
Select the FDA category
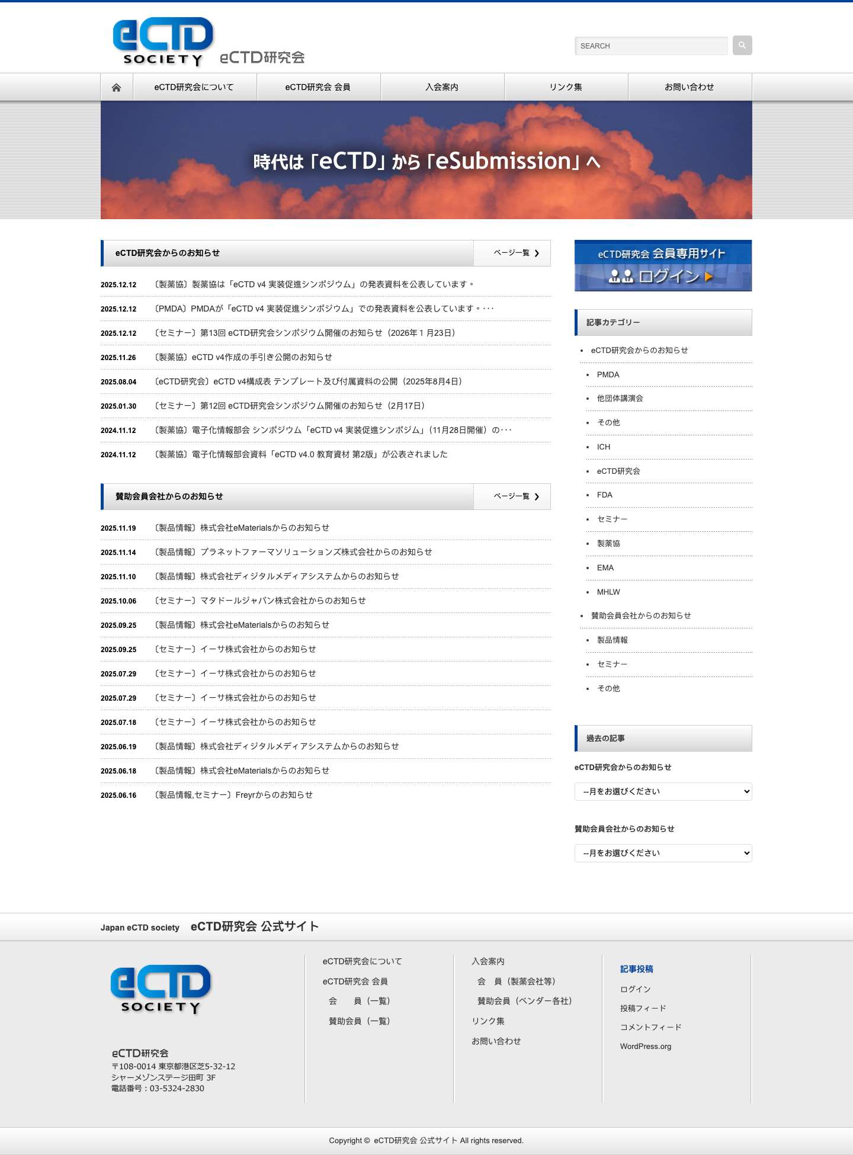[604, 495]
